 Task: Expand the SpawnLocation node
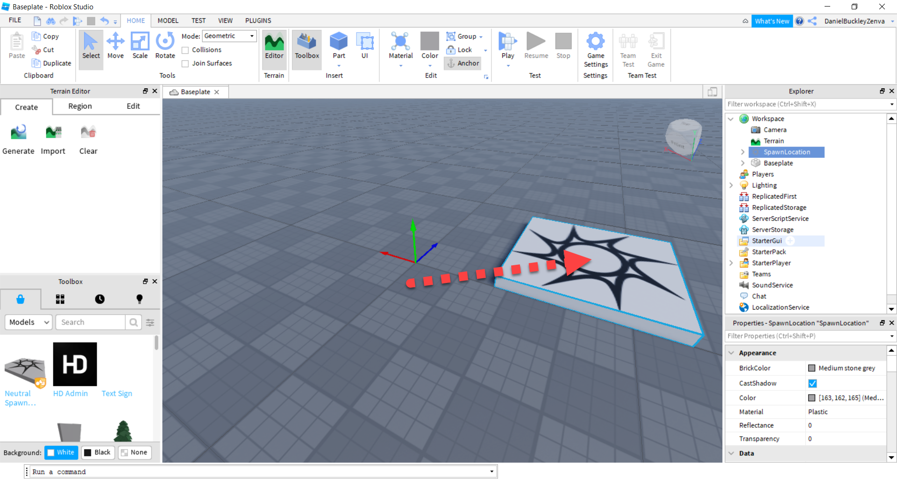(x=743, y=152)
